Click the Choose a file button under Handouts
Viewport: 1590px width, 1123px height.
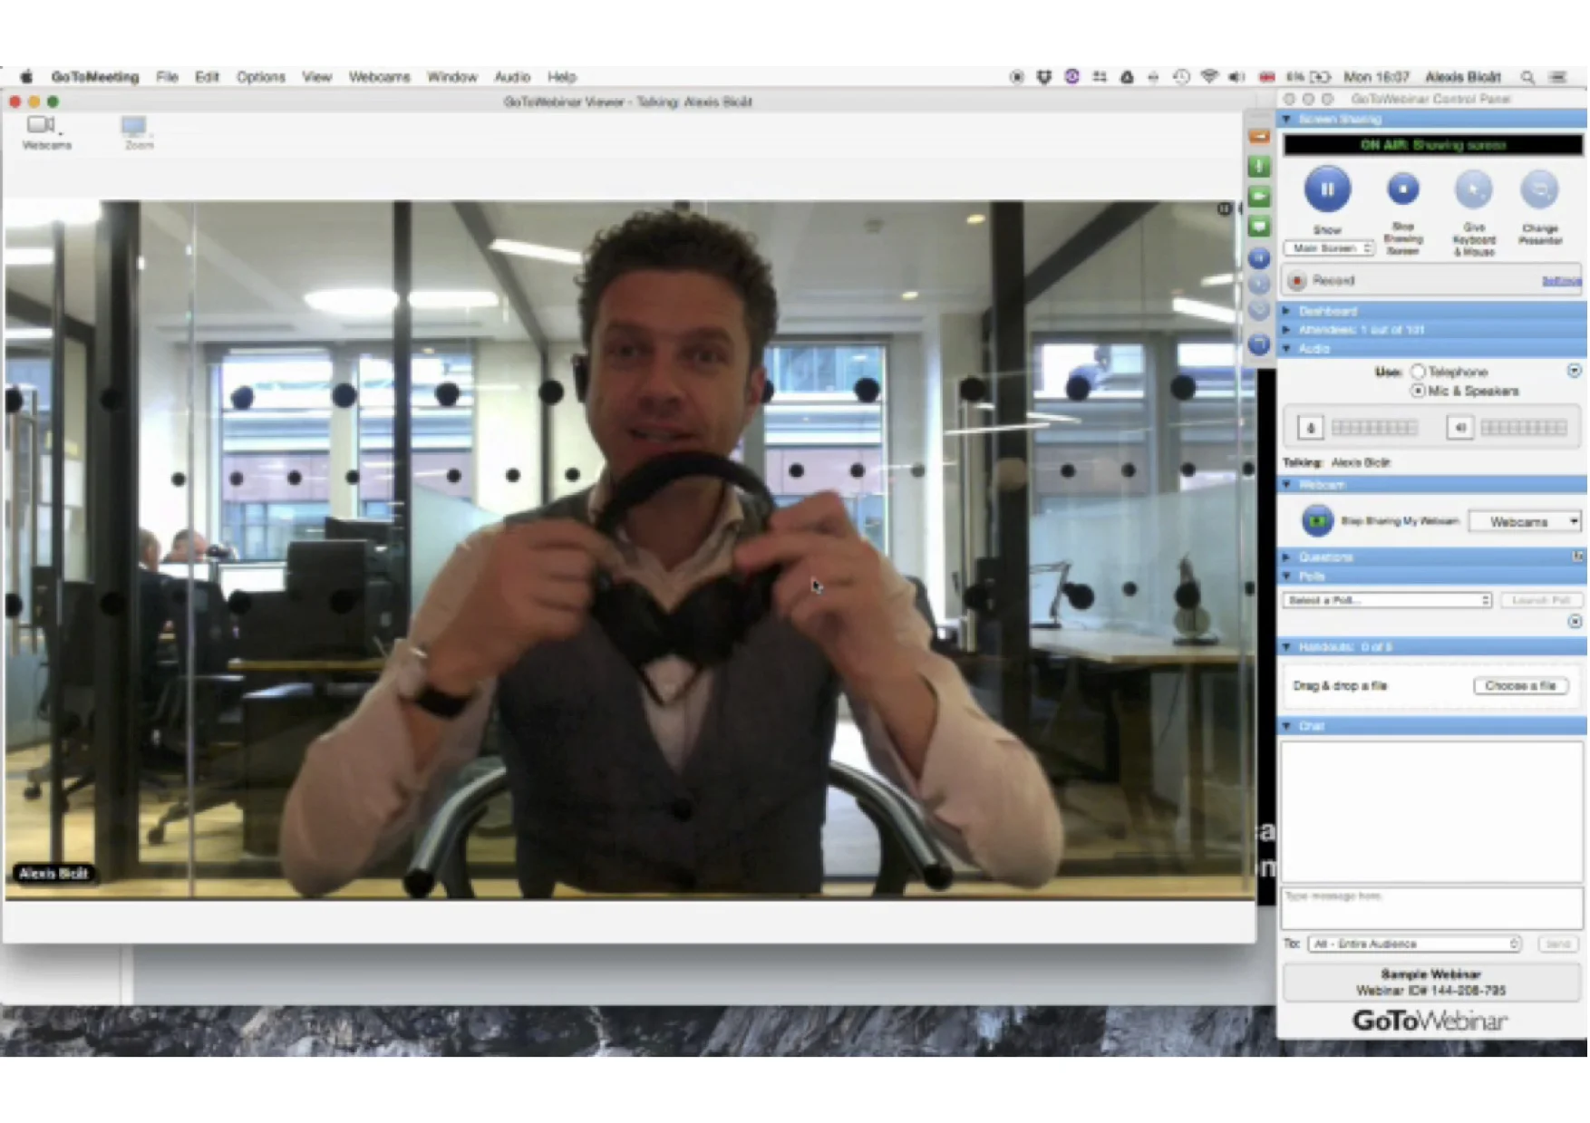coord(1521,686)
